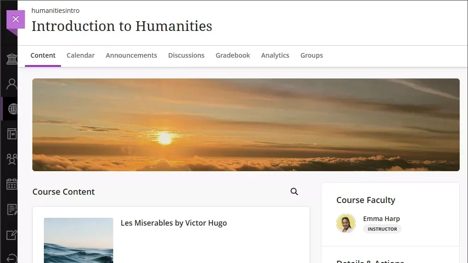
Task: Click the sign out icon in the sidebar
Action: [x=12, y=258]
